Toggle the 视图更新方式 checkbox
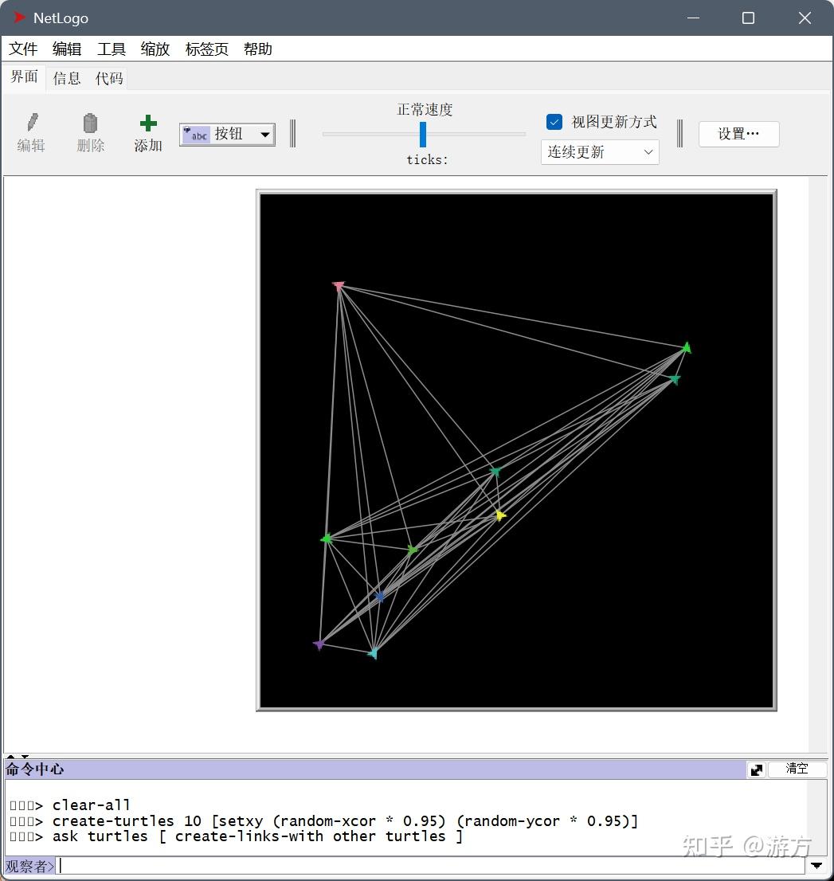The image size is (834, 881). (x=554, y=121)
